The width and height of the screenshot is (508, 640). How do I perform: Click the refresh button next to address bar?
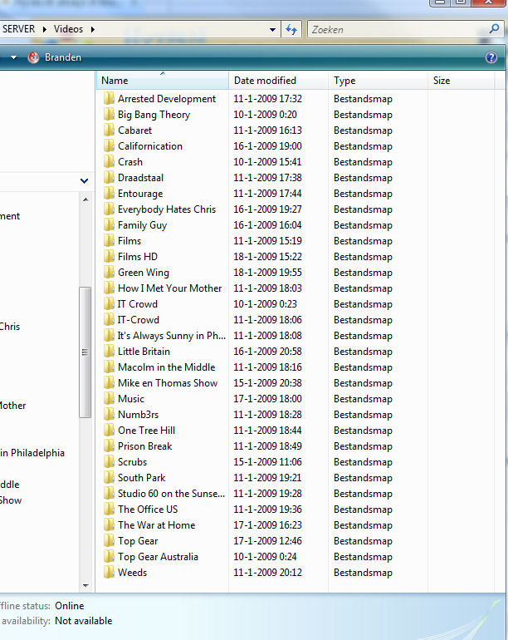291,29
